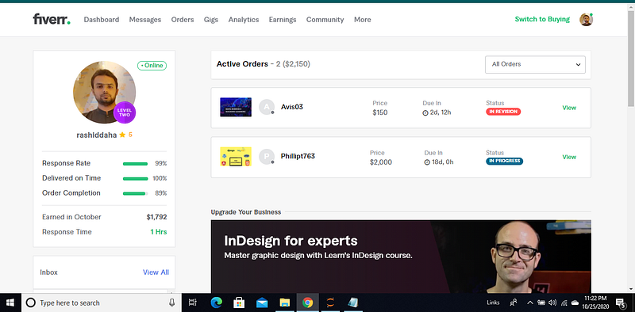635x312 pixels.
Task: Open the taskbar clock and date
Action: [596, 302]
